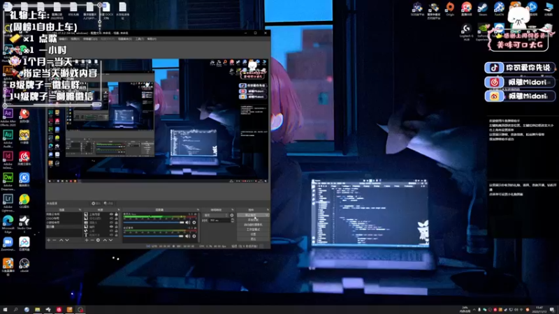Screen dimensions: 559x314
Task: Move the source up in the Sources dock
Action: click(105, 240)
